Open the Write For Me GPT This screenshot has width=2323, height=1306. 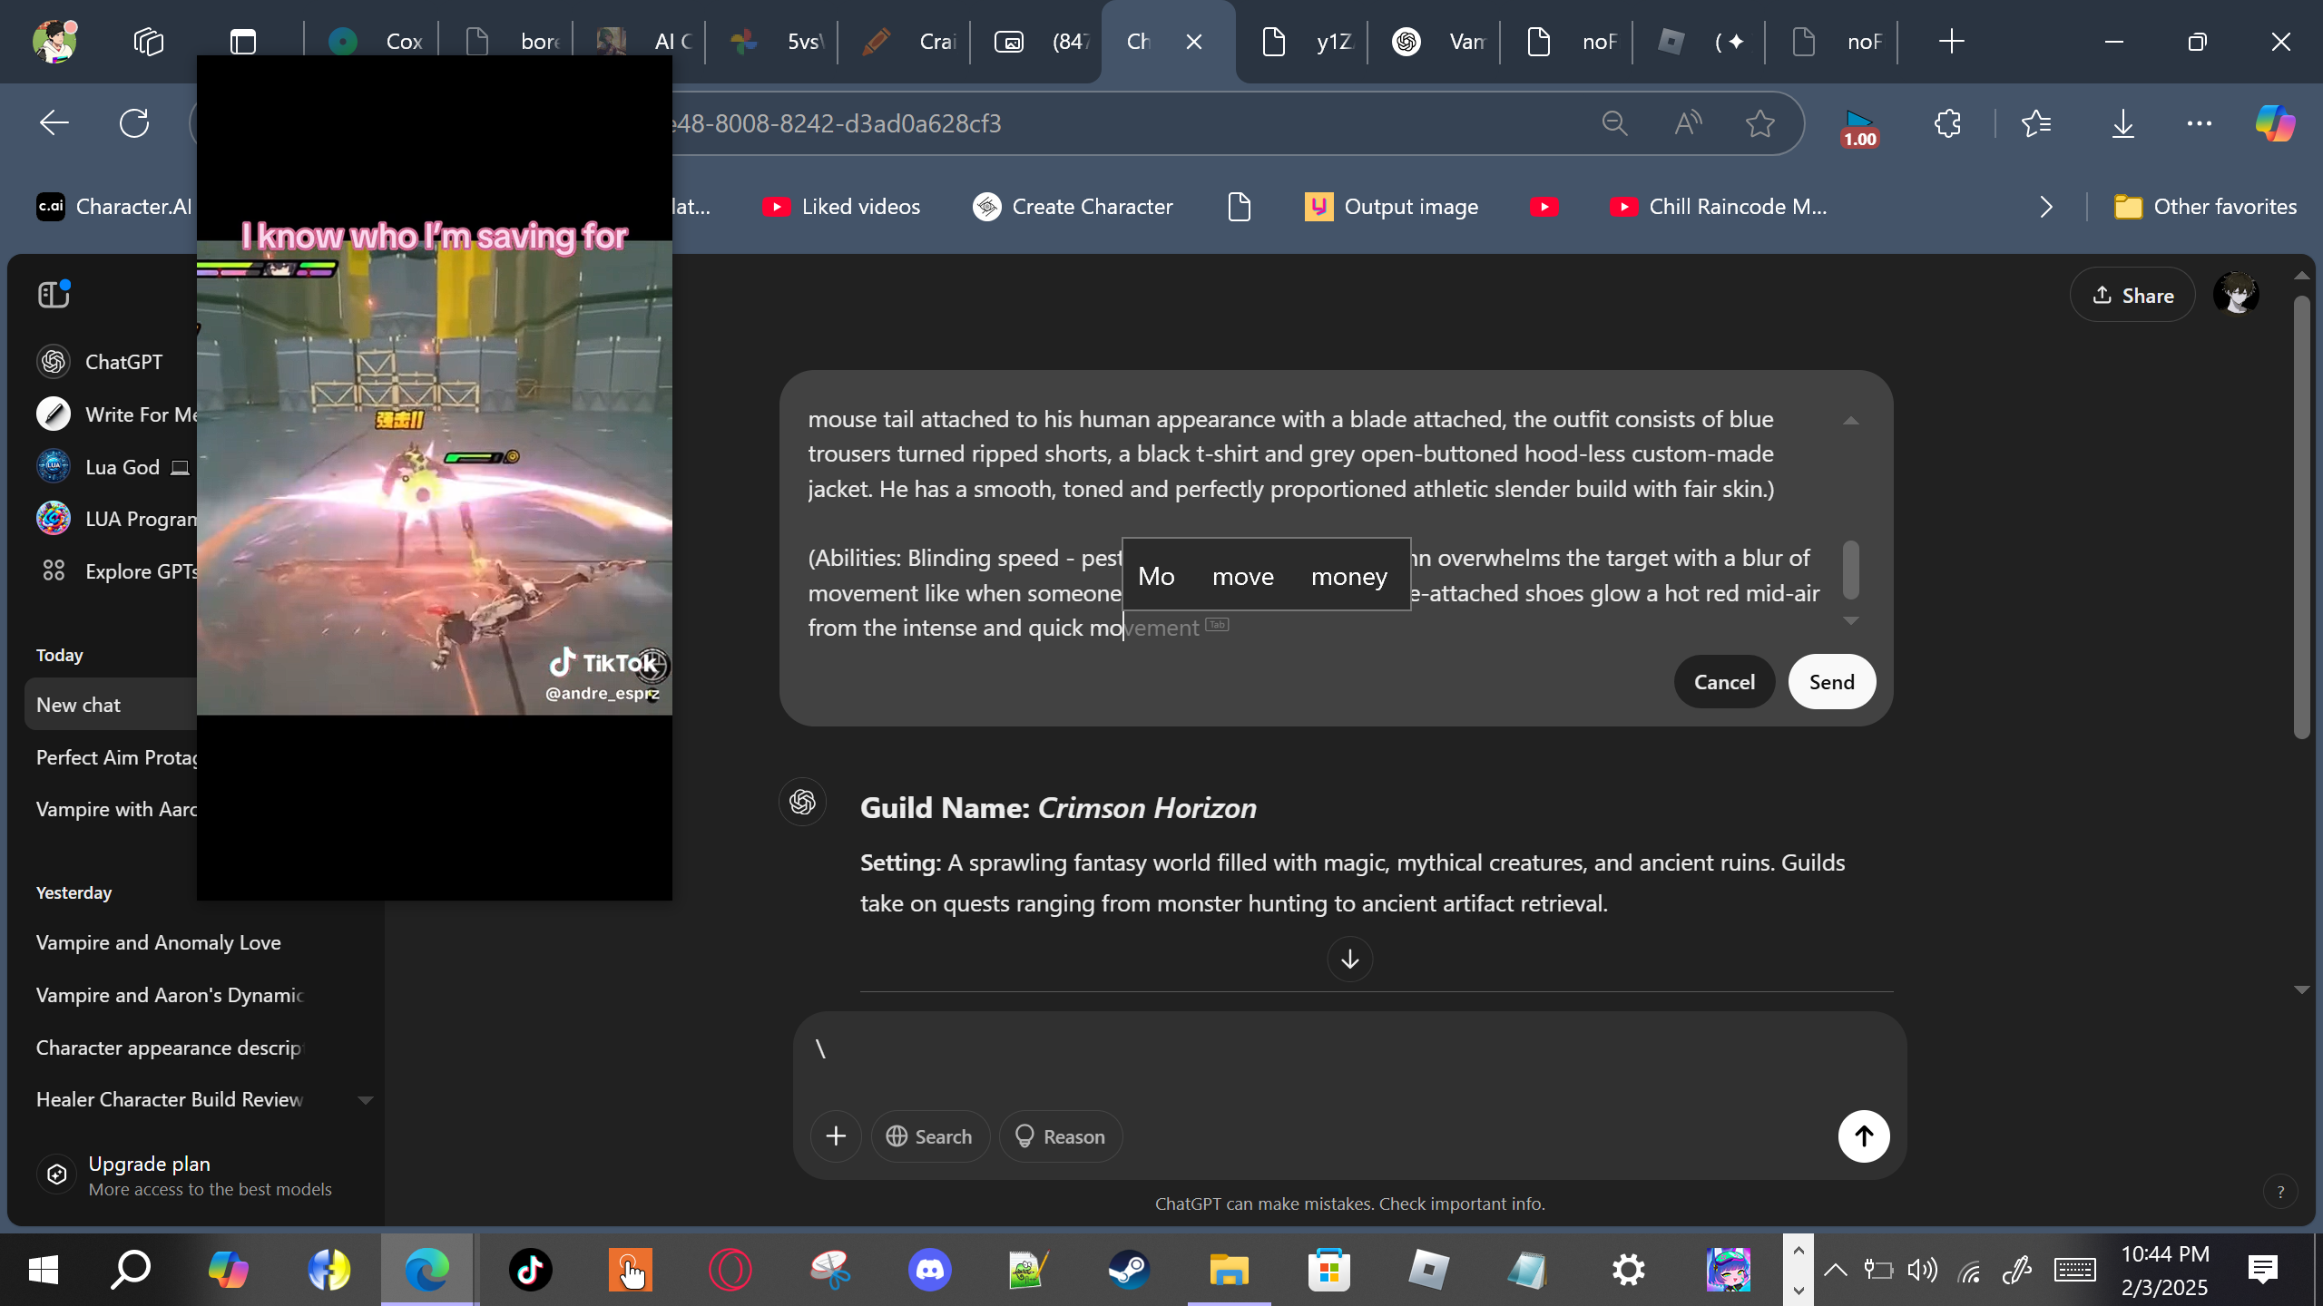[116, 414]
